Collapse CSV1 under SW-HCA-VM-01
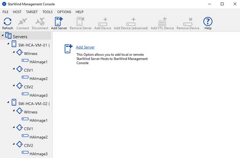The width and height of the screenshot is (240, 158). click(x=14, y=69)
